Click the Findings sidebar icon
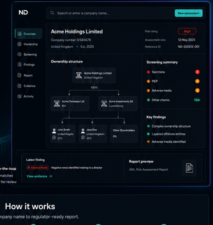Image resolution: width=213 pixels, height=225 pixels. pos(20,65)
